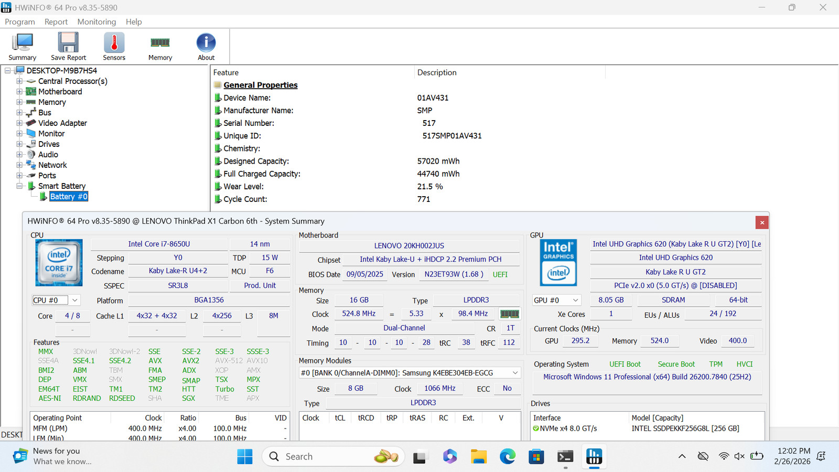Open the CPU #0 dropdown
Image resolution: width=839 pixels, height=472 pixels.
click(x=56, y=301)
